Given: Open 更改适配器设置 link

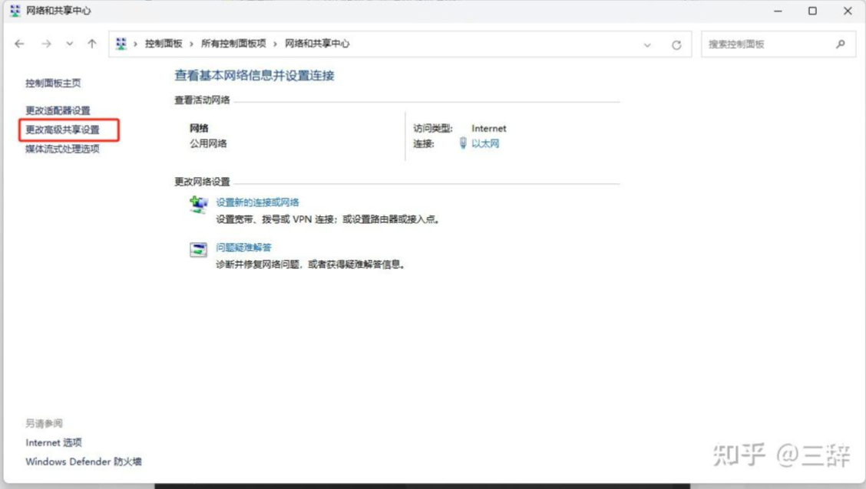Looking at the screenshot, I should (58, 110).
